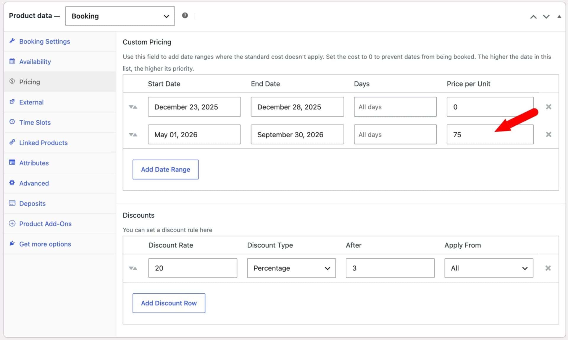
Task: Reorder handle for the discount row
Action: (133, 268)
